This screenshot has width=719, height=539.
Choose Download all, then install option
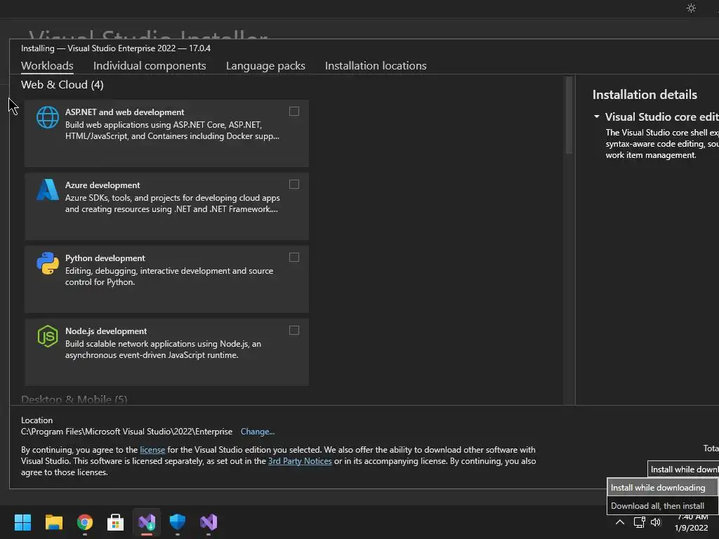[663, 506]
